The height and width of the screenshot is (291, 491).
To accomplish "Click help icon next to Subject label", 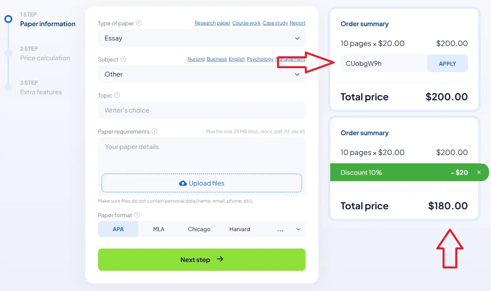I will [x=123, y=59].
